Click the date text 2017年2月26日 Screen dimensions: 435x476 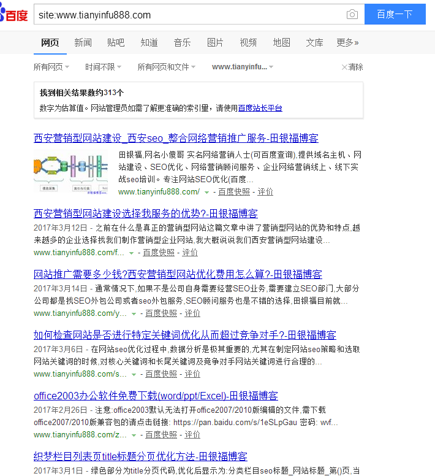[x=60, y=410]
